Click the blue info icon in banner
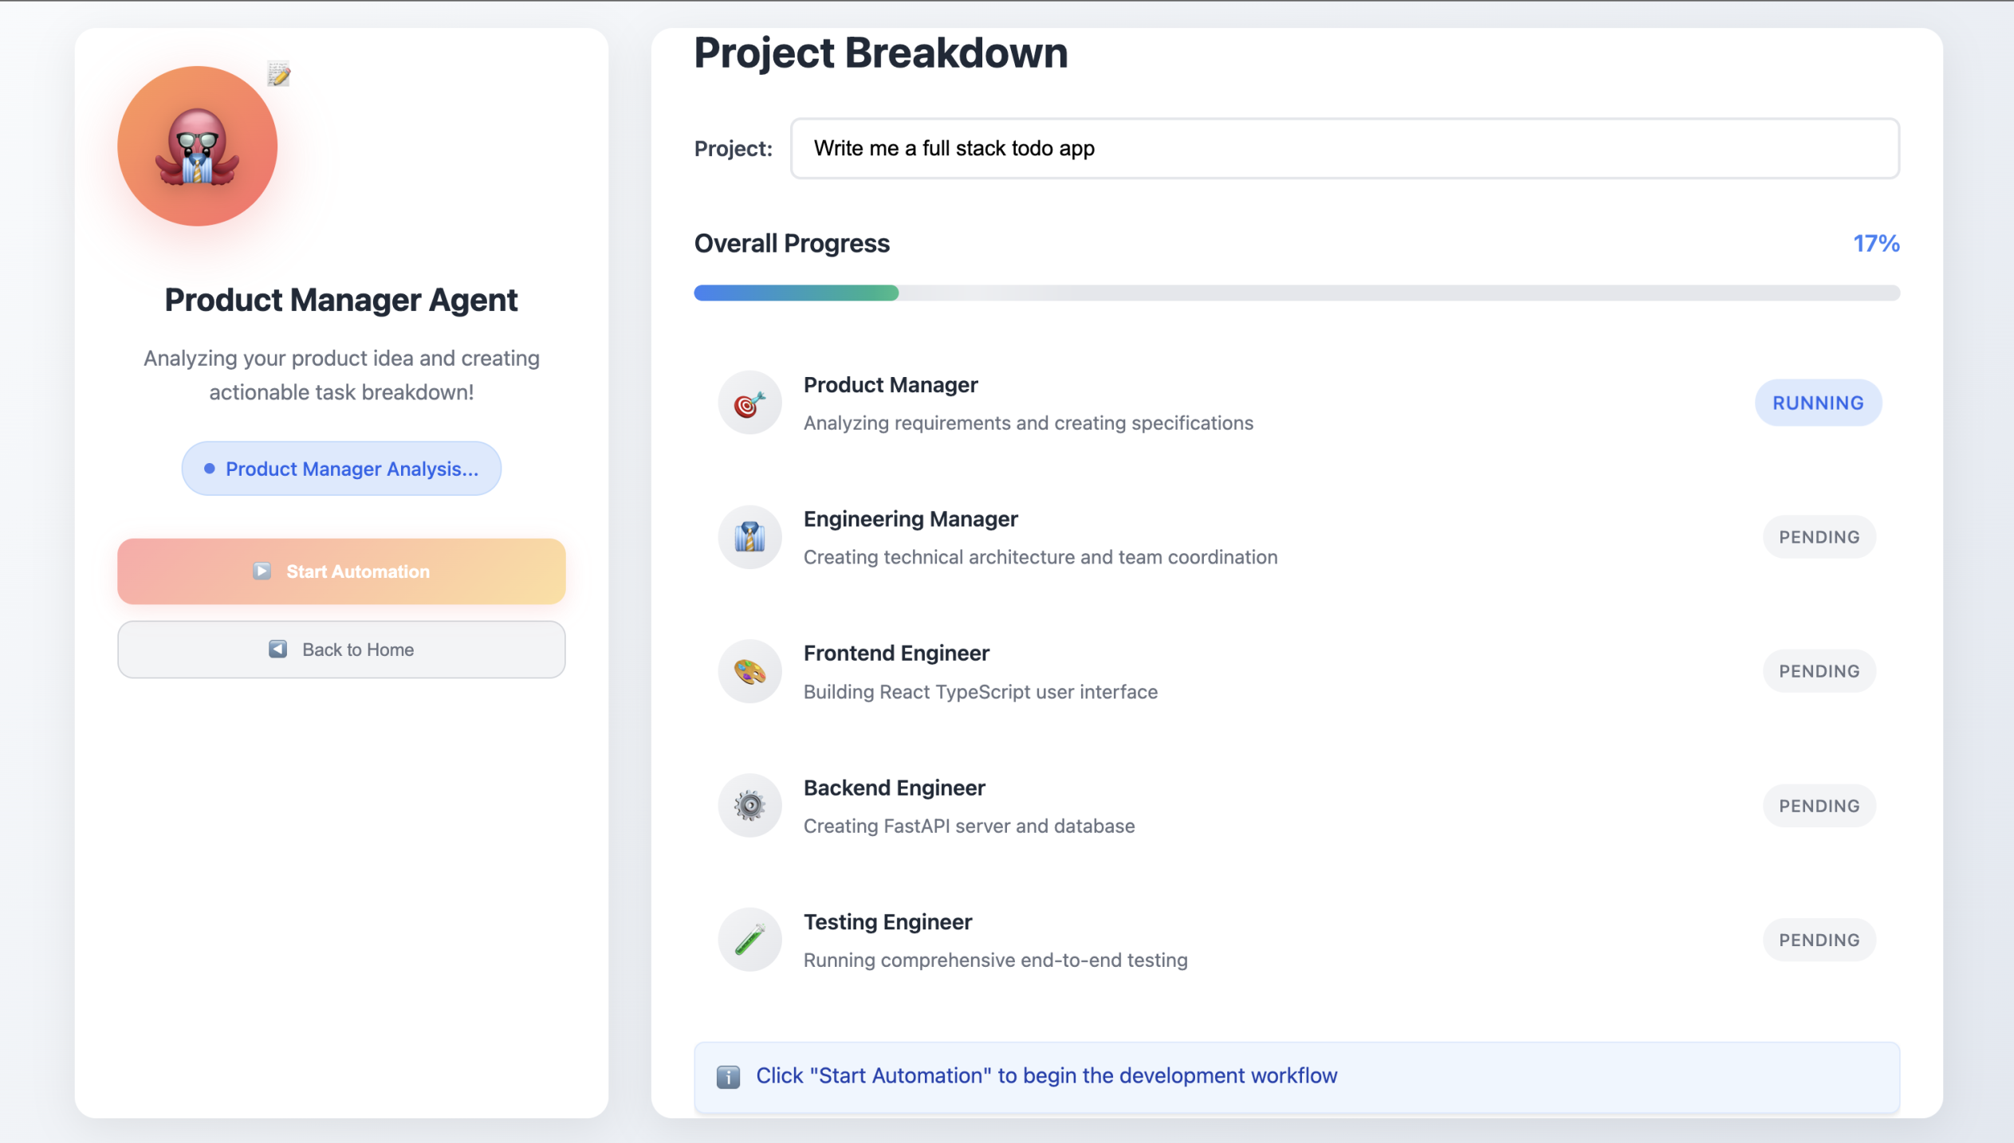2014x1143 pixels. [727, 1077]
